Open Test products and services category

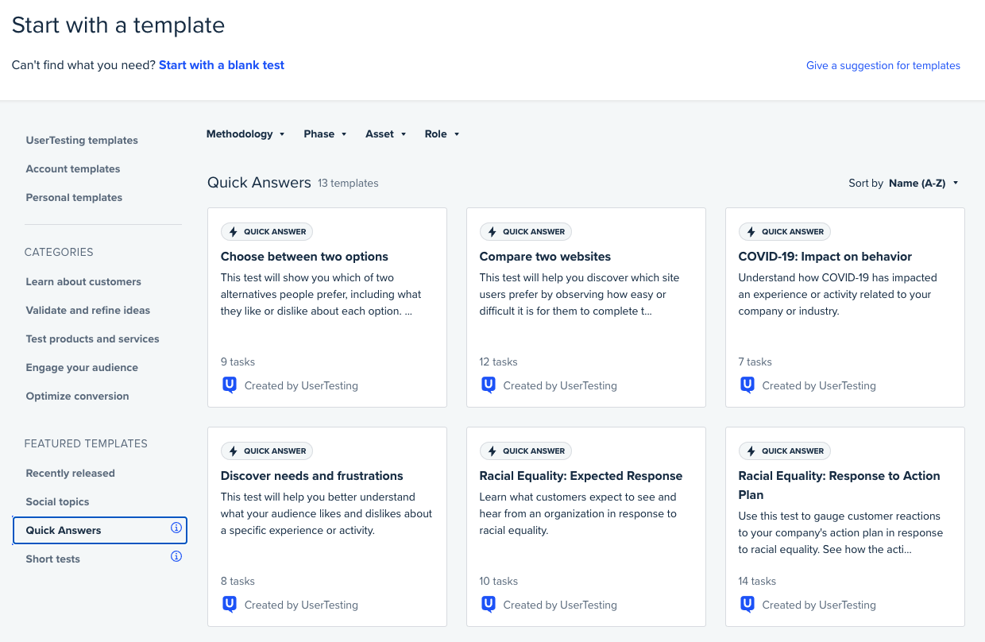92,339
